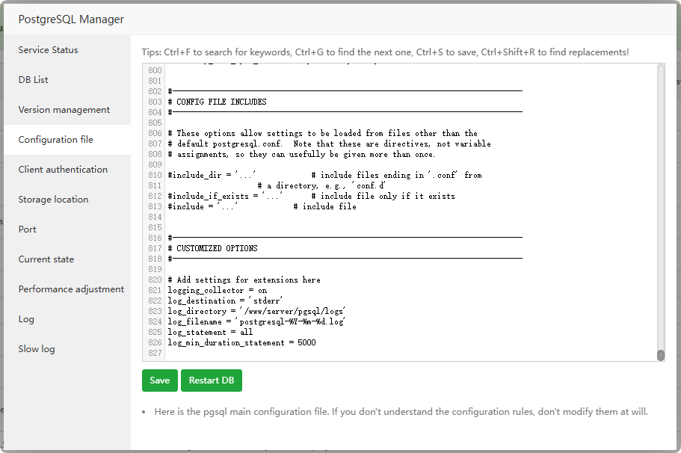The height and width of the screenshot is (453, 681).
Task: Select the Configuration file menu item
Action: coord(56,140)
